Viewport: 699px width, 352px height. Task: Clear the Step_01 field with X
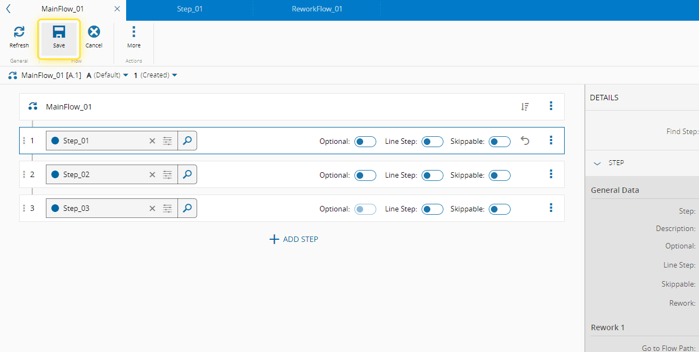[x=152, y=141]
